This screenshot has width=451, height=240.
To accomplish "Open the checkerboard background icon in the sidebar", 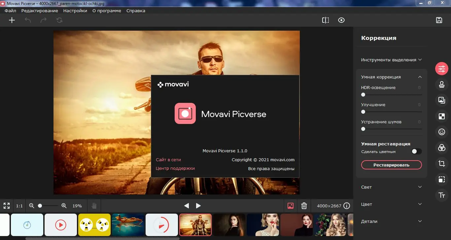I will [x=442, y=116].
